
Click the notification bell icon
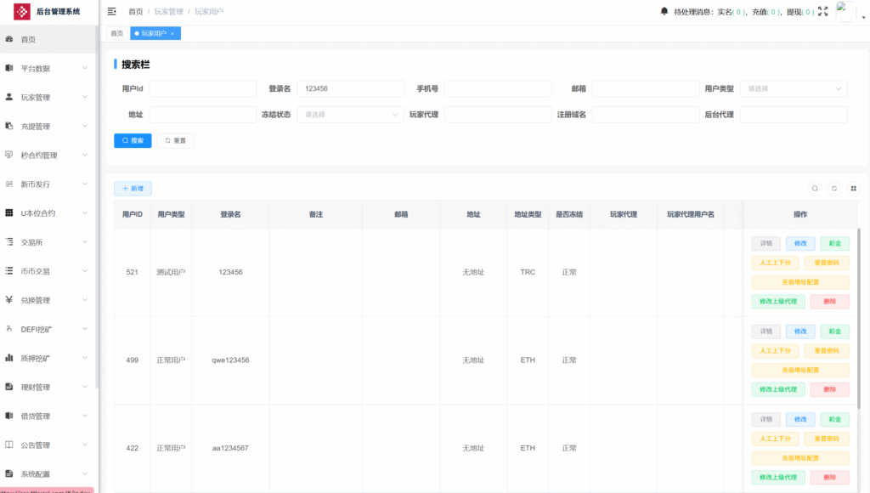[664, 12]
